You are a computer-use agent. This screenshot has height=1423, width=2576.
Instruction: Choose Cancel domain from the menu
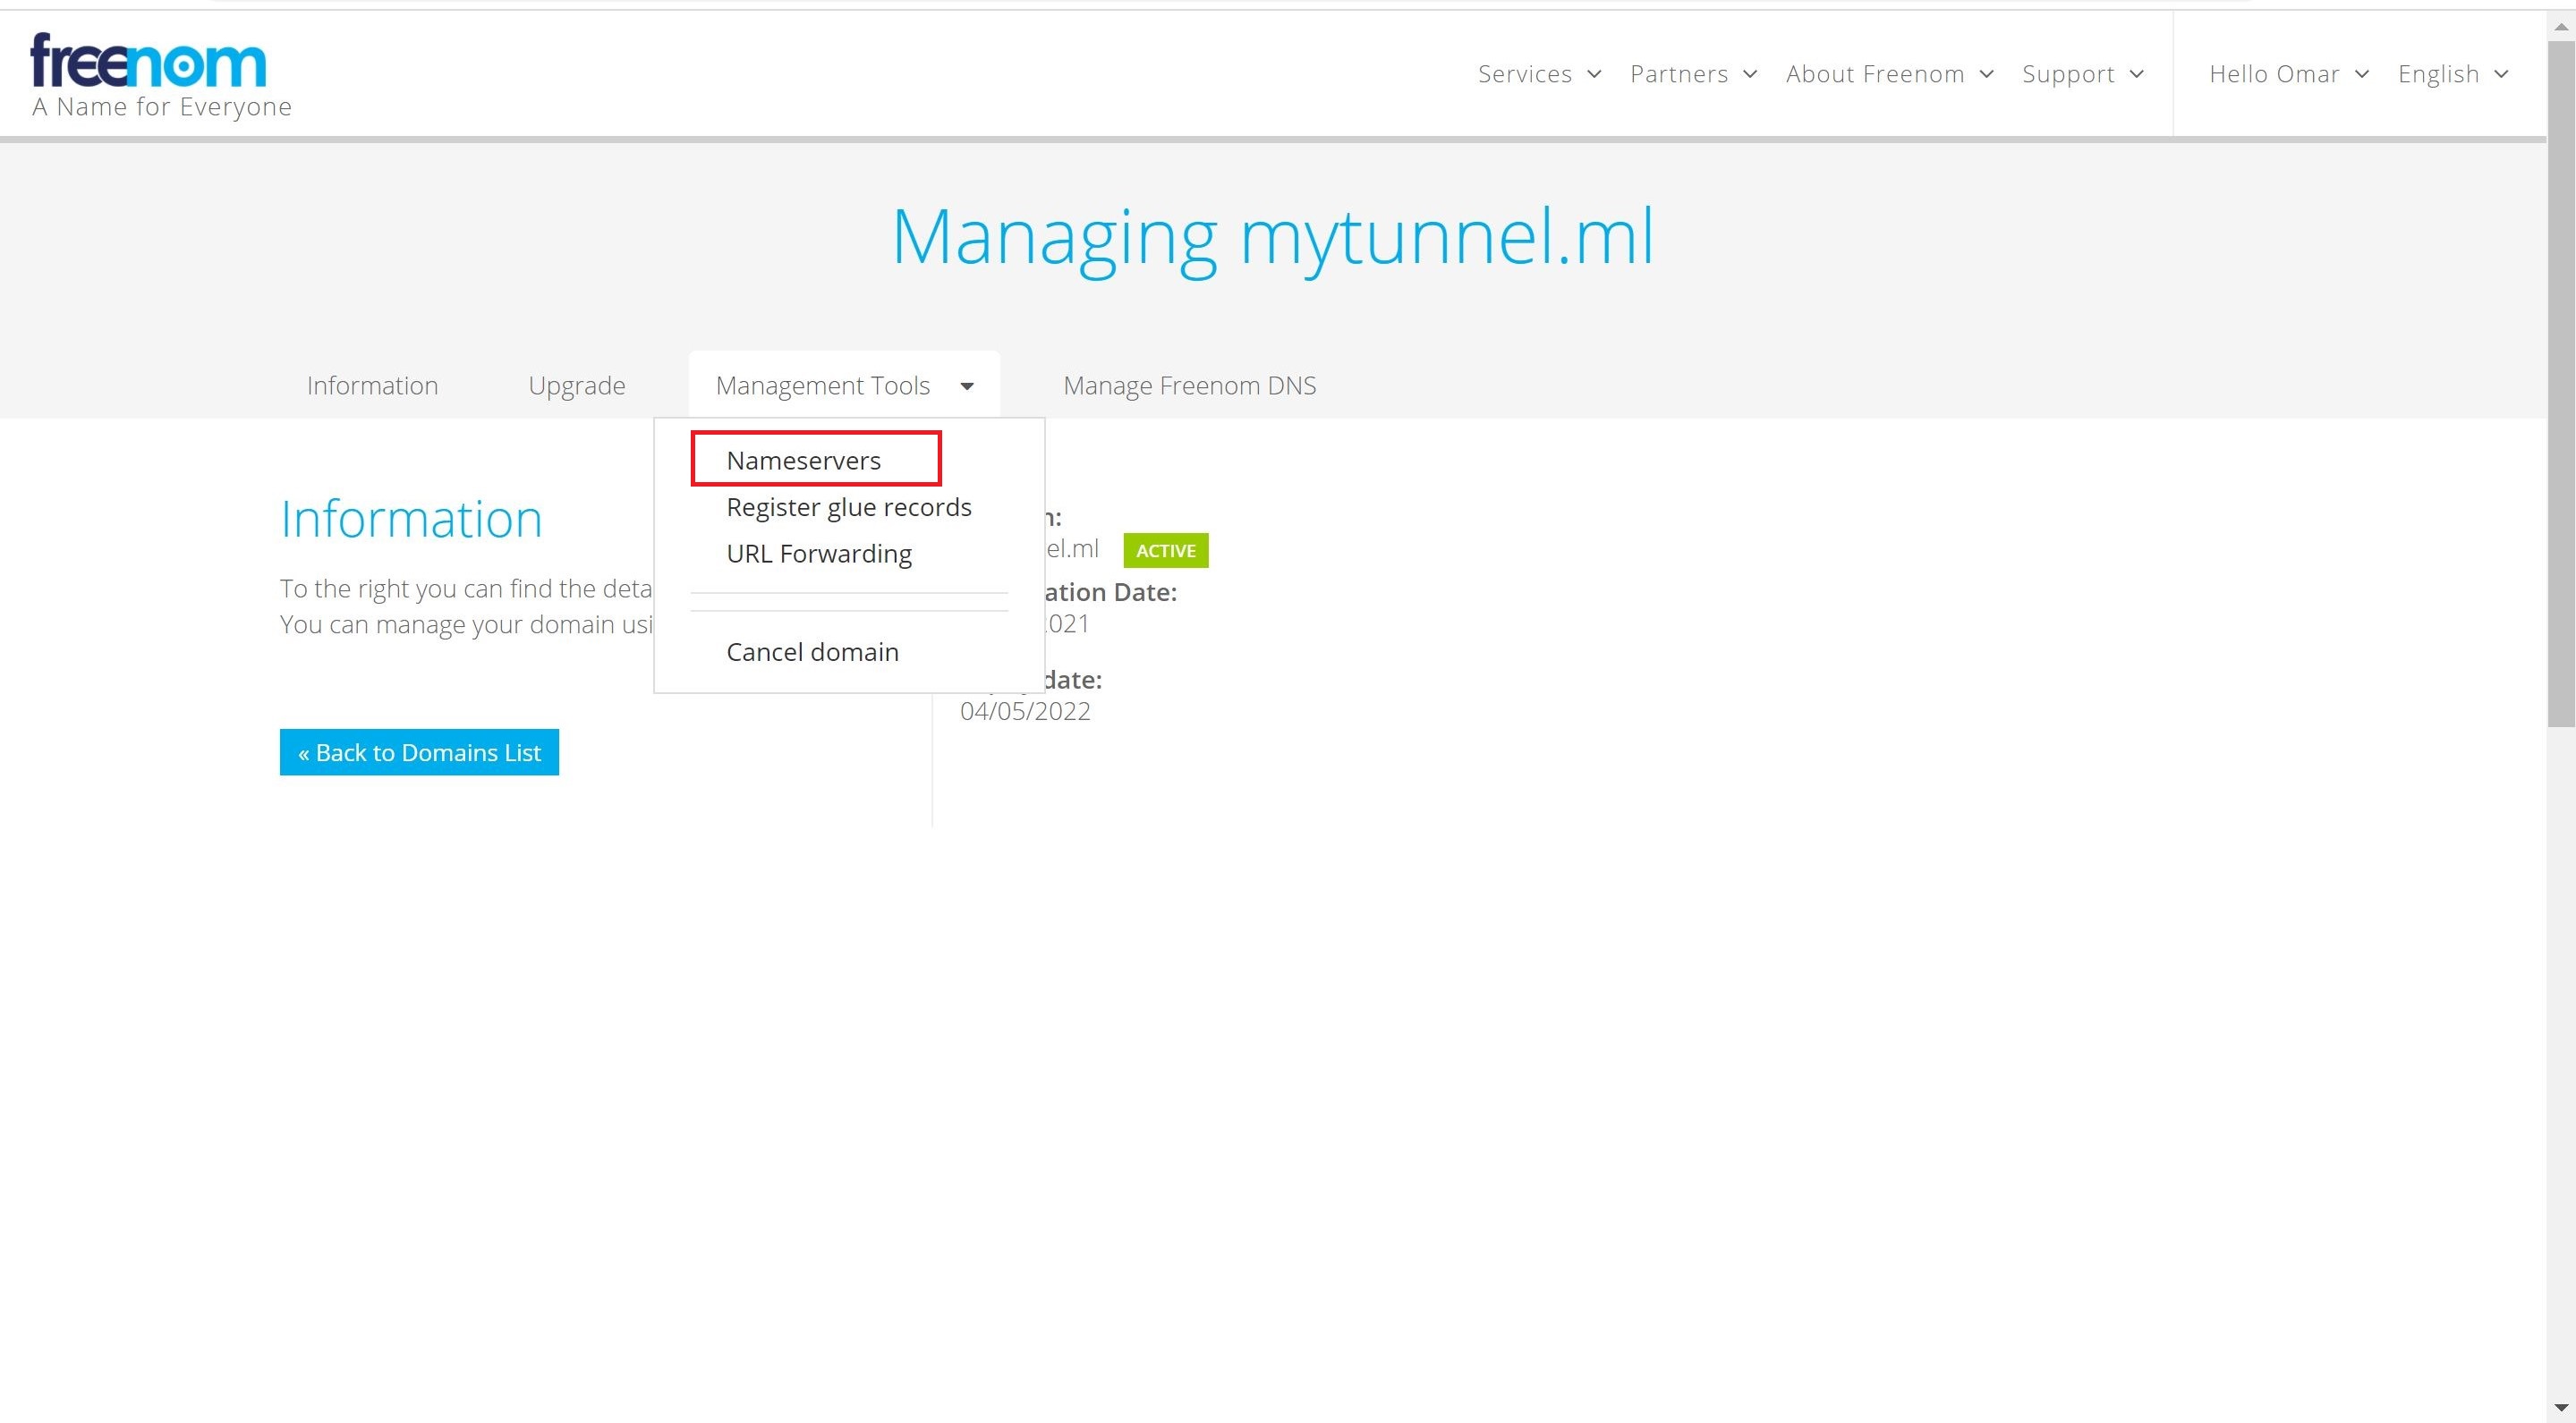(812, 653)
